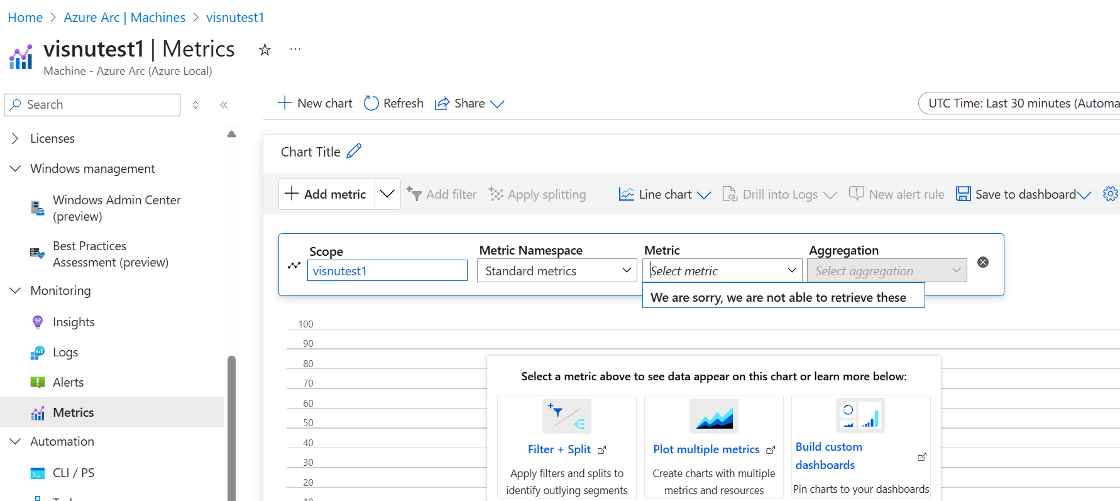Screen dimensions: 1120x501
Task: Open the Metric Namespace dropdown
Action: (x=557, y=270)
